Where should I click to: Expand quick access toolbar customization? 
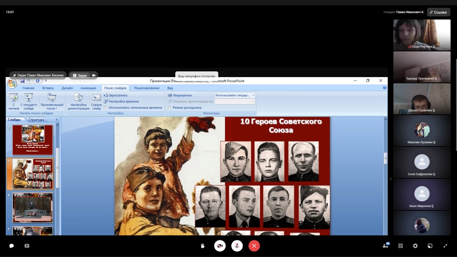coord(46,81)
